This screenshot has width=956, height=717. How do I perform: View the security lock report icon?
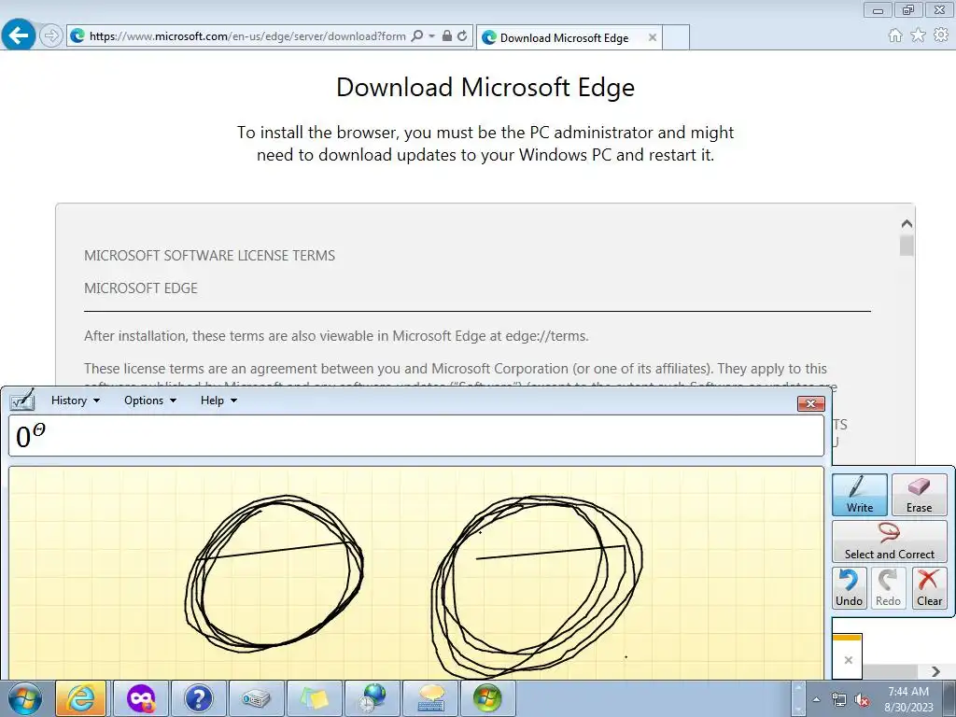[447, 36]
